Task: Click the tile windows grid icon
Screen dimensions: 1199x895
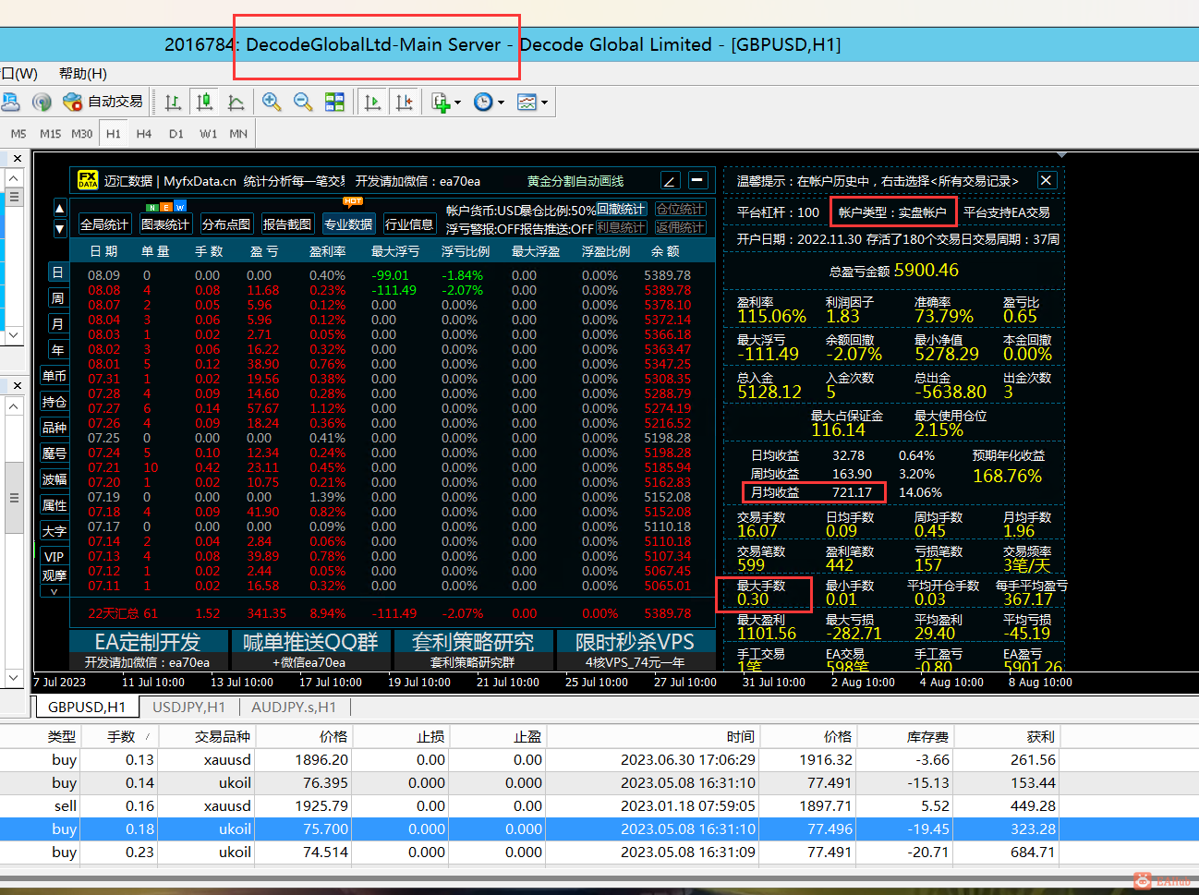Action: tap(334, 102)
